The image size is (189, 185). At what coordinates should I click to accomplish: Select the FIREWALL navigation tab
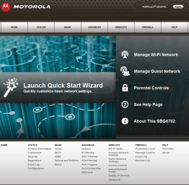[x=148, y=27]
